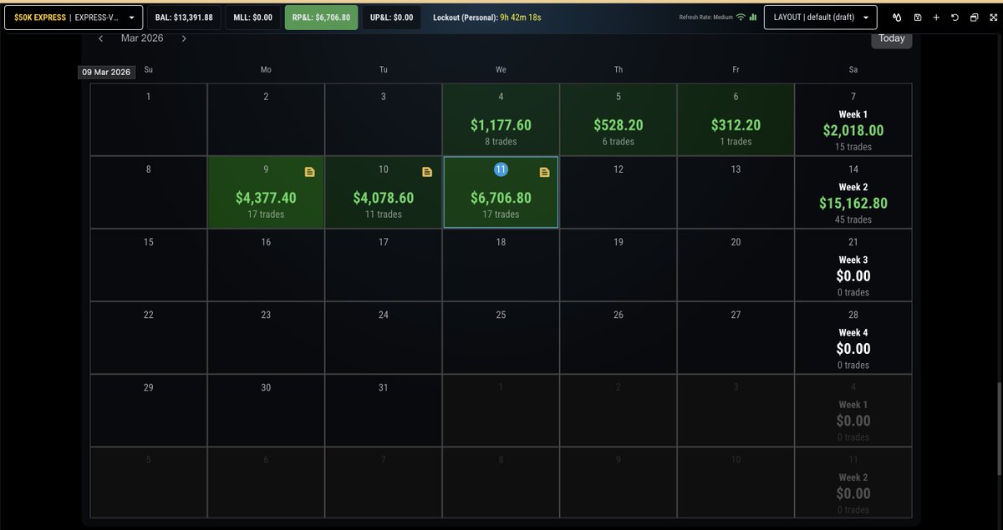Open the LAYOUT default (draft) dropdown
1003x530 pixels.
pyautogui.click(x=821, y=18)
